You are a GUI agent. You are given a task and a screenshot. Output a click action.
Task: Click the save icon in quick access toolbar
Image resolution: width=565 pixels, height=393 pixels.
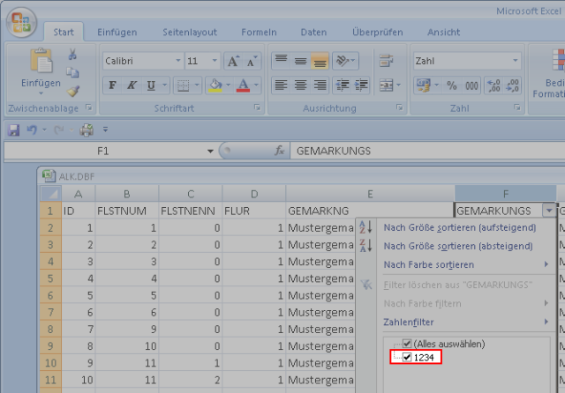pyautogui.click(x=14, y=130)
